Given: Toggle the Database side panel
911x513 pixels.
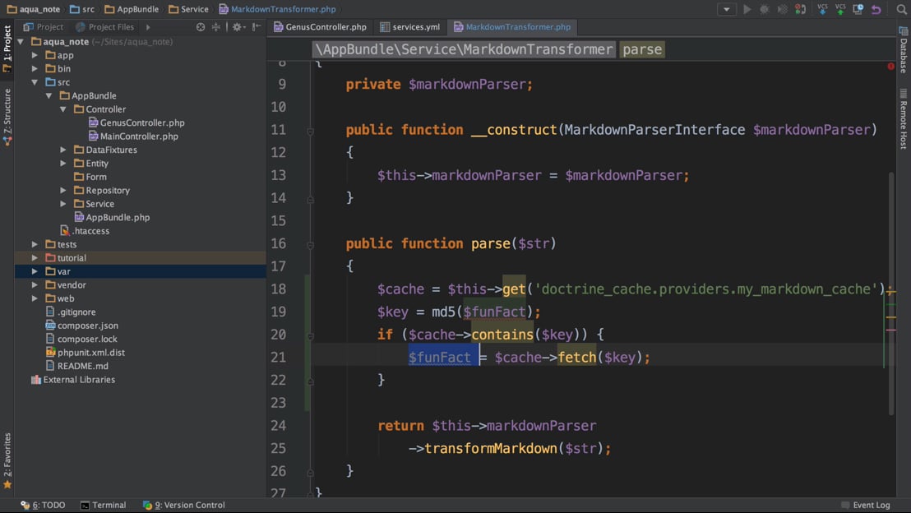Looking at the screenshot, I should coord(903,51).
